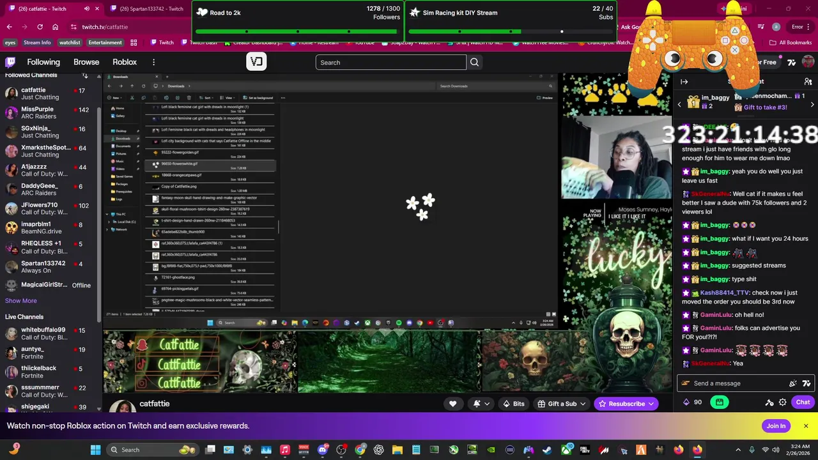The image size is (818, 460).
Task: Show next gift leaderboard entry arrow
Action: pos(812,104)
